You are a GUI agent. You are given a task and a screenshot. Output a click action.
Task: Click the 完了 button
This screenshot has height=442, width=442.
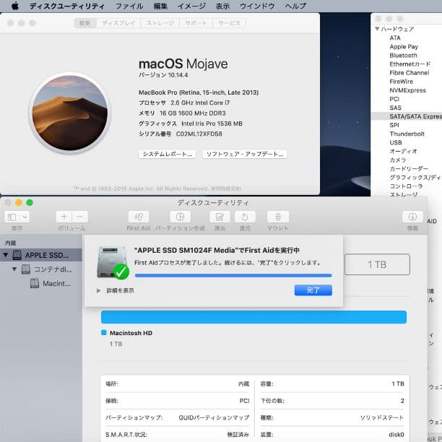(x=313, y=290)
